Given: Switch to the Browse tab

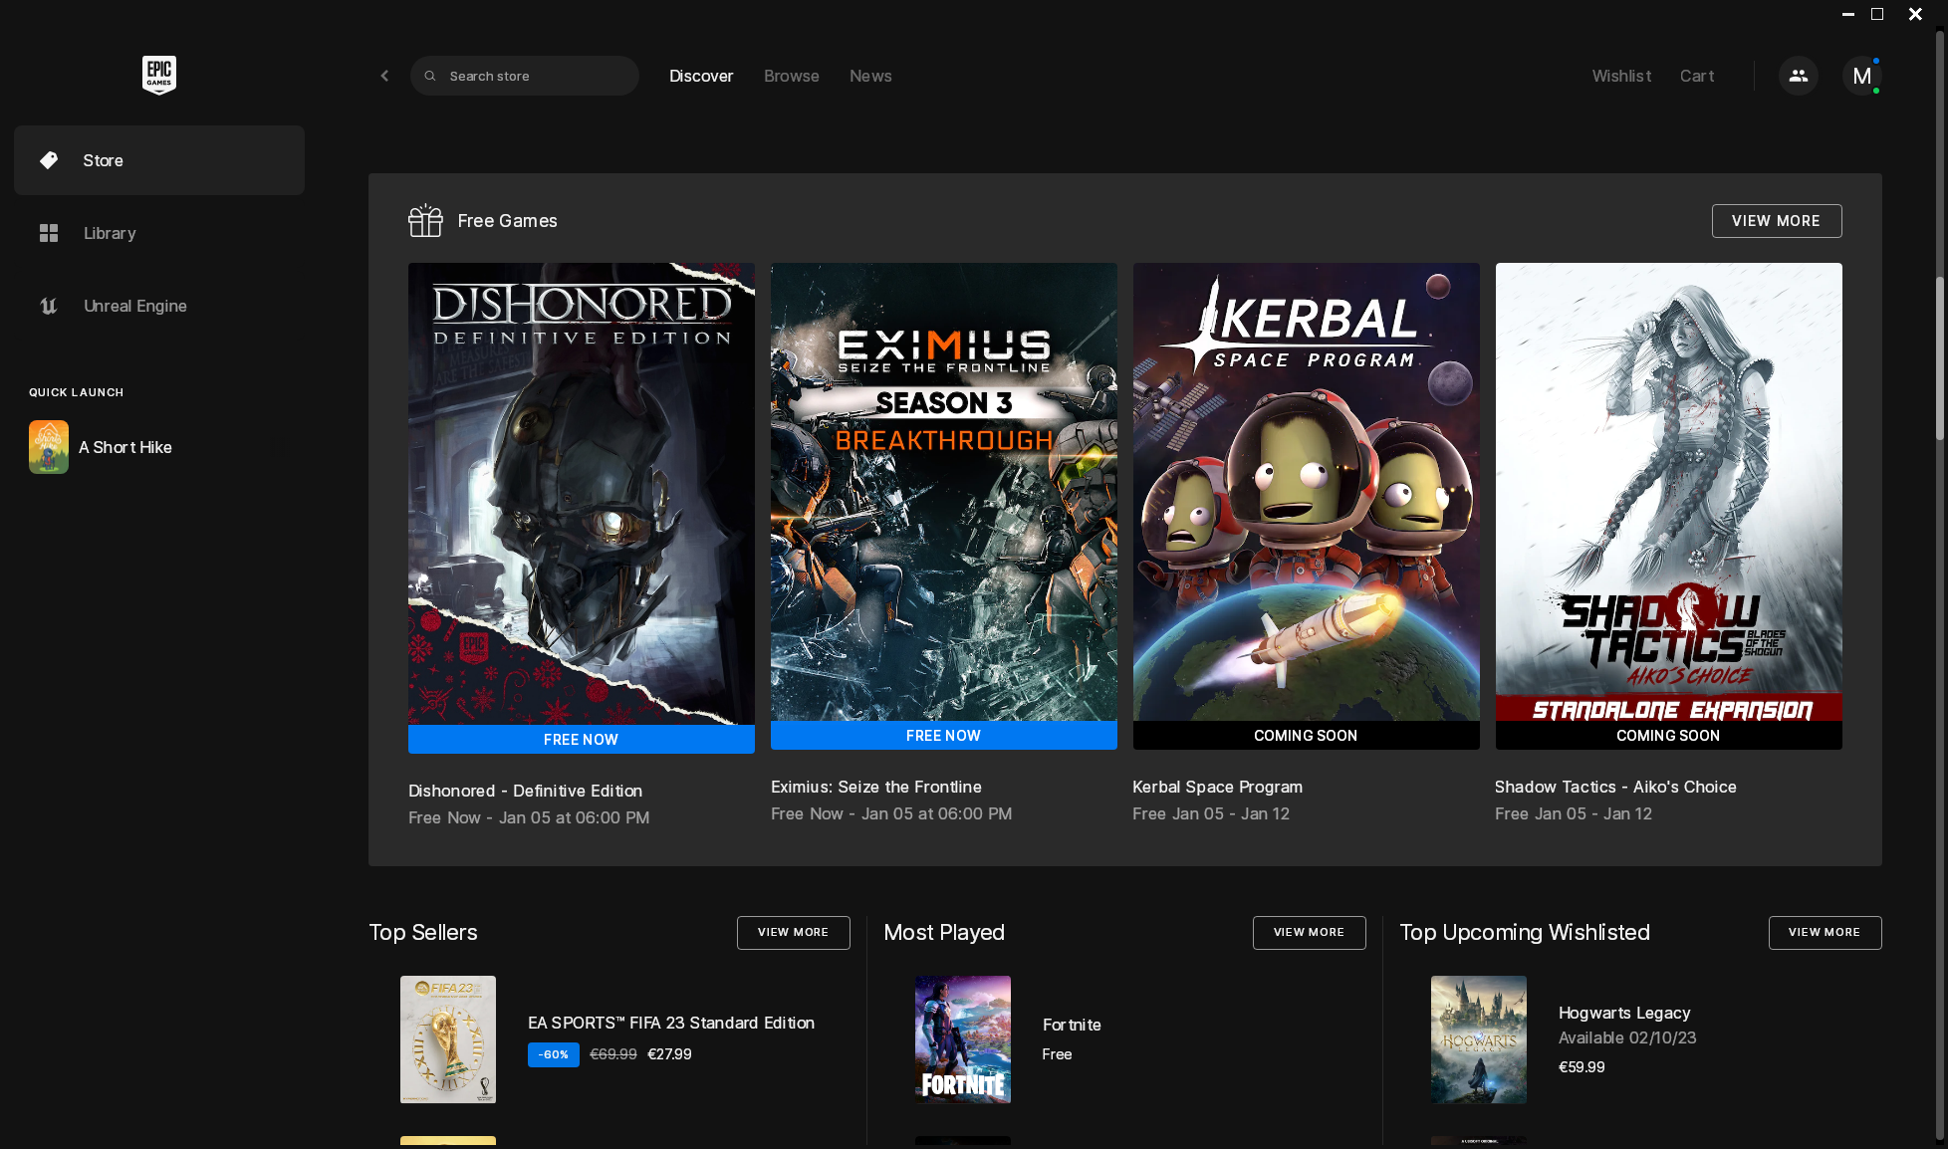Looking at the screenshot, I should coord(792,76).
